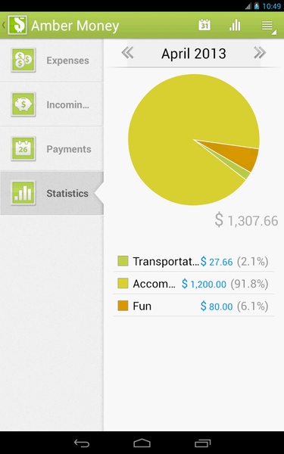
Task: Tap the $ 27.66 amount
Action: pos(217,262)
